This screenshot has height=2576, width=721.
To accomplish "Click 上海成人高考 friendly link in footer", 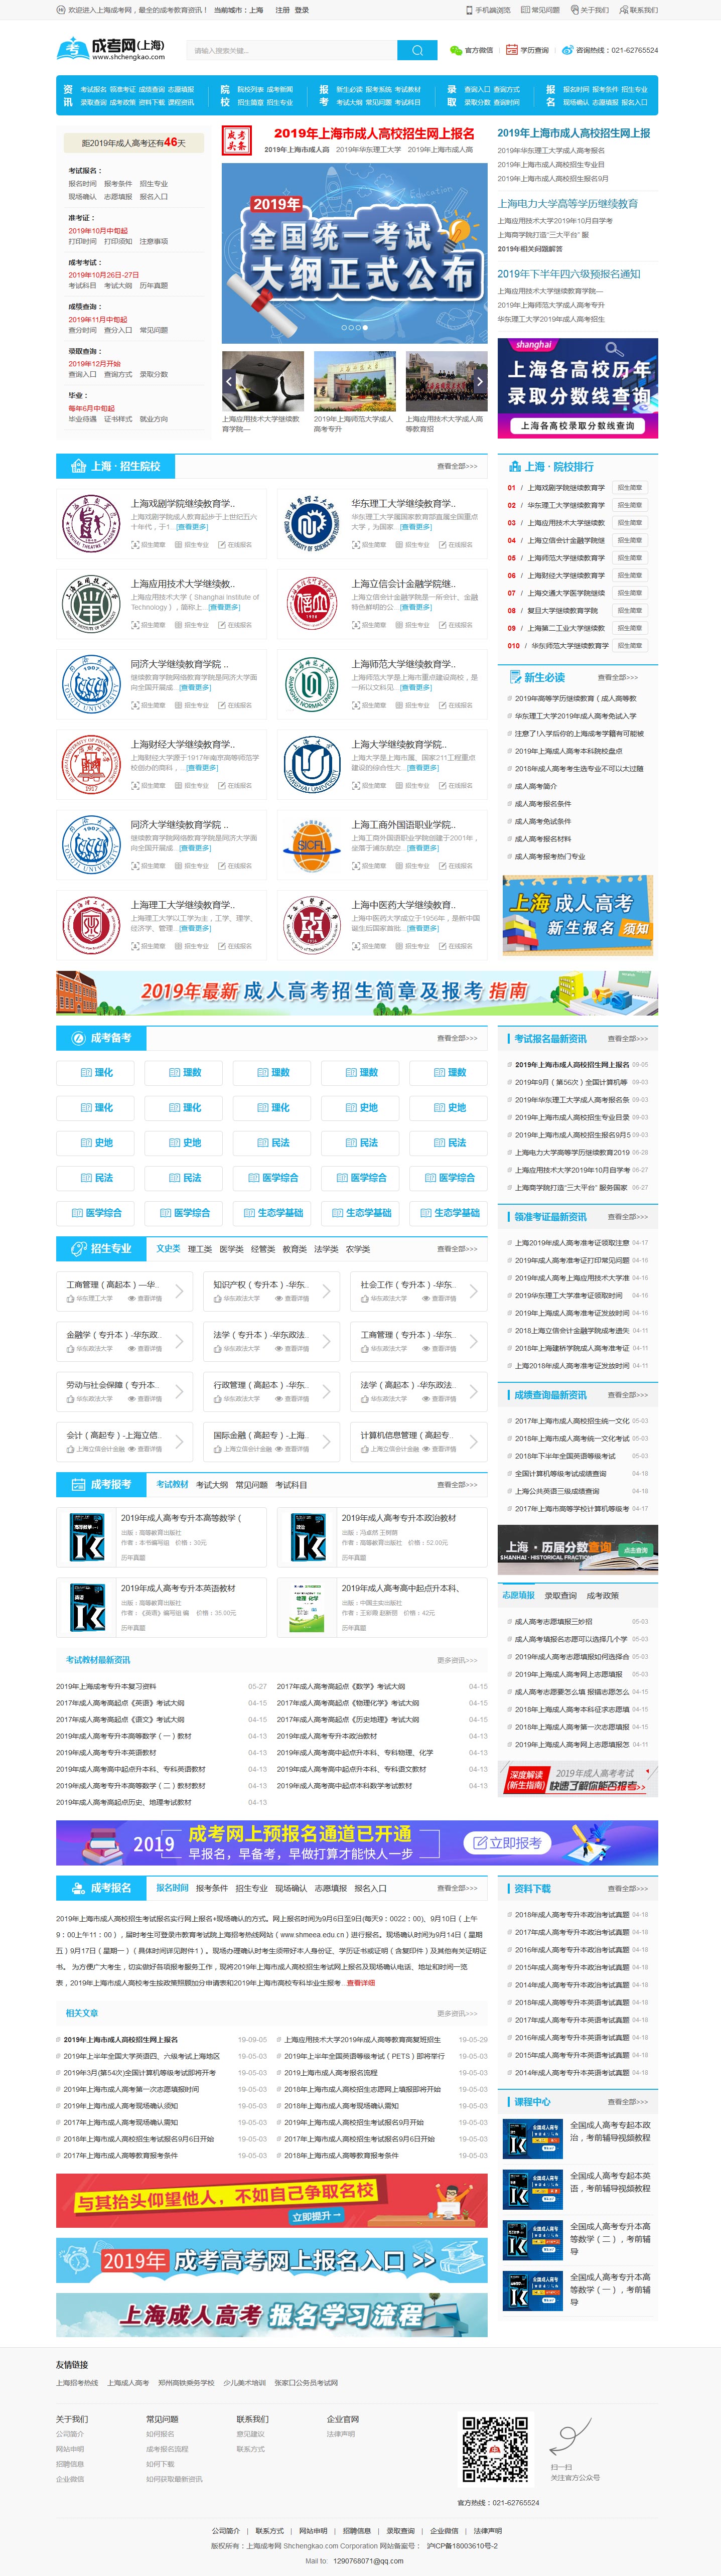I will pos(128,2382).
